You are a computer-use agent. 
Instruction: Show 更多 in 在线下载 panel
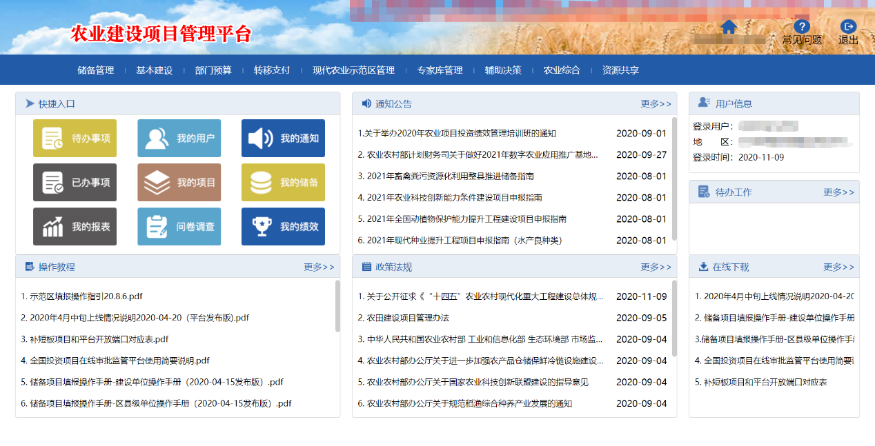coord(838,267)
